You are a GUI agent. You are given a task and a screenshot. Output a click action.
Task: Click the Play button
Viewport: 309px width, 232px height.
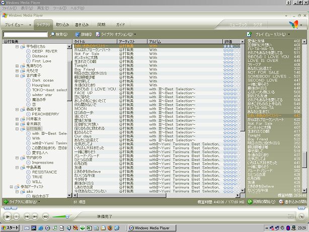(8, 216)
